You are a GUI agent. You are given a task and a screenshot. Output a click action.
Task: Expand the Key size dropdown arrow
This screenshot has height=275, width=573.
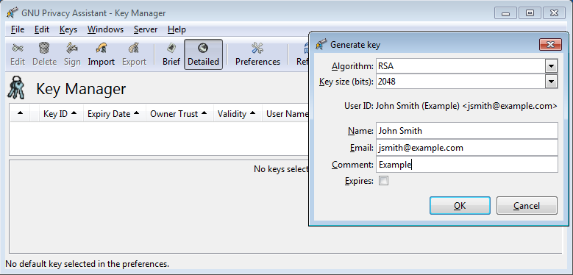pos(551,82)
